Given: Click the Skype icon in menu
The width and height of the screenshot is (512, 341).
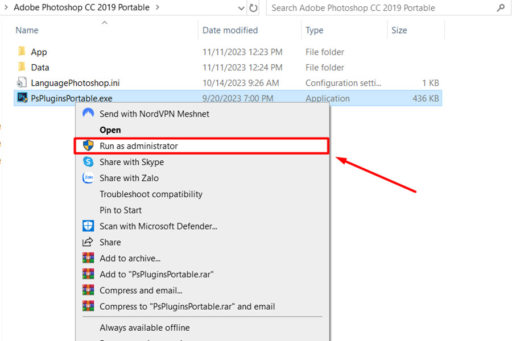Looking at the screenshot, I should (88, 161).
